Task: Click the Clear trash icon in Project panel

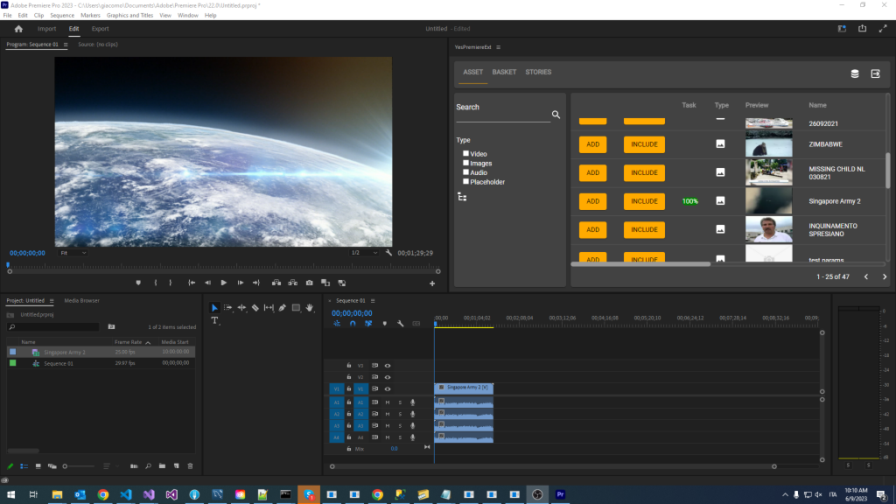Action: 190,466
